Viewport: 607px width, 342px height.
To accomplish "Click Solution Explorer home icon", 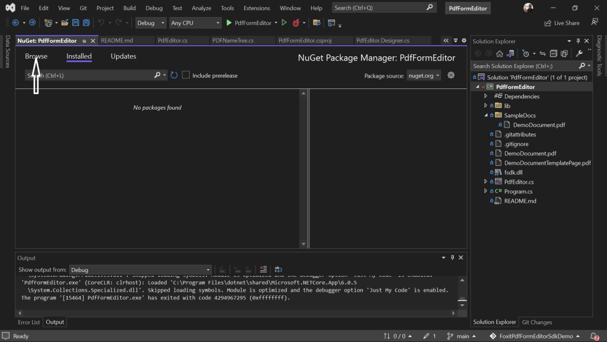I will 499,54.
